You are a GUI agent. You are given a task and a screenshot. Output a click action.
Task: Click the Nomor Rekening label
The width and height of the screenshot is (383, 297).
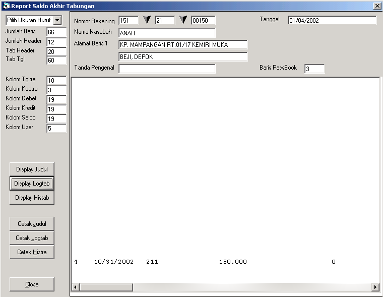point(94,21)
